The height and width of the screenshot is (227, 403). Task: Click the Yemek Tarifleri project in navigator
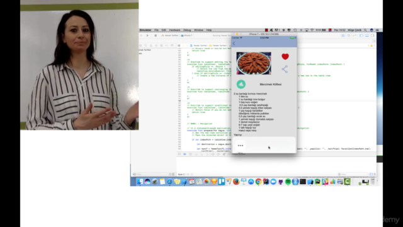(145, 50)
